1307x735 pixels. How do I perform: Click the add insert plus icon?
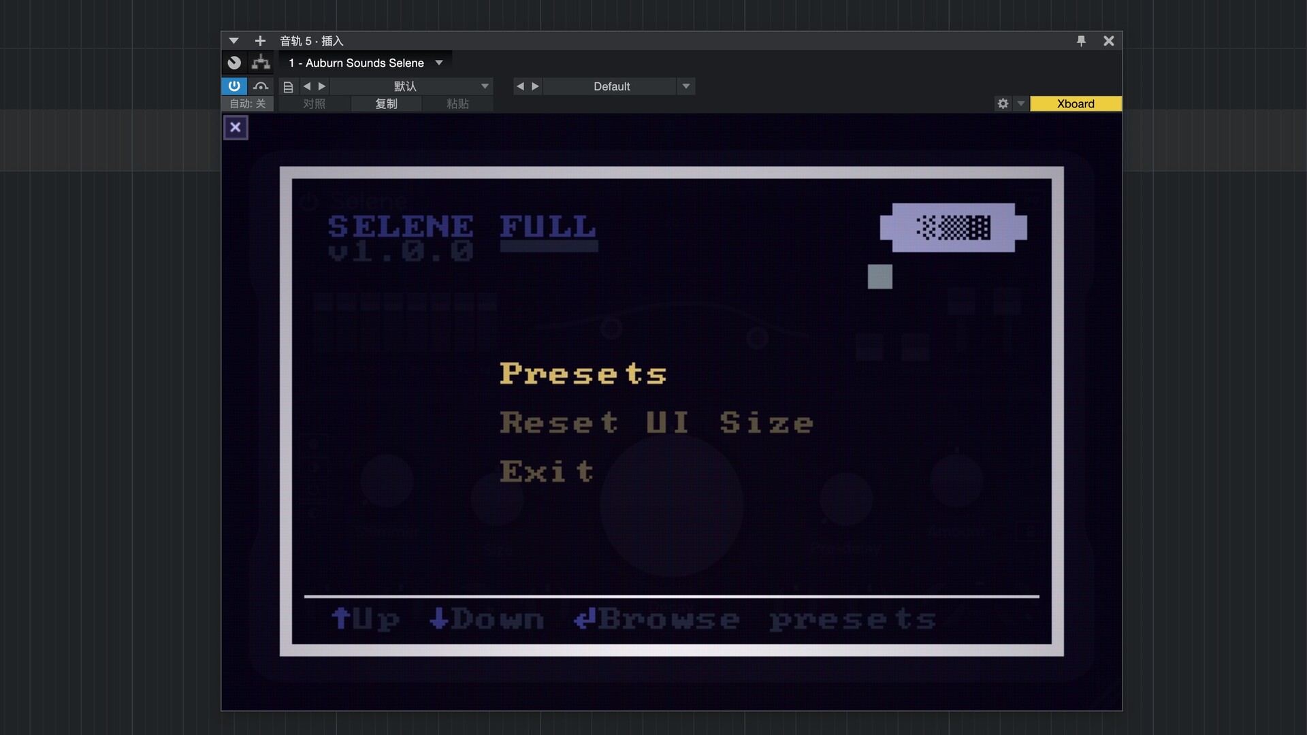click(x=259, y=41)
